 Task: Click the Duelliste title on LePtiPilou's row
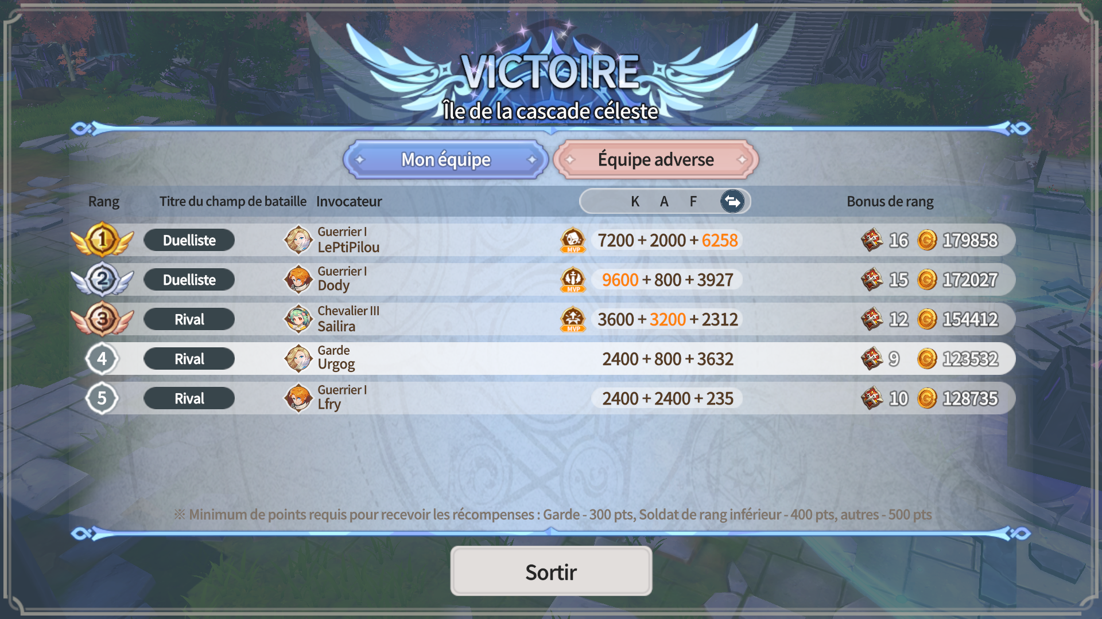click(189, 240)
